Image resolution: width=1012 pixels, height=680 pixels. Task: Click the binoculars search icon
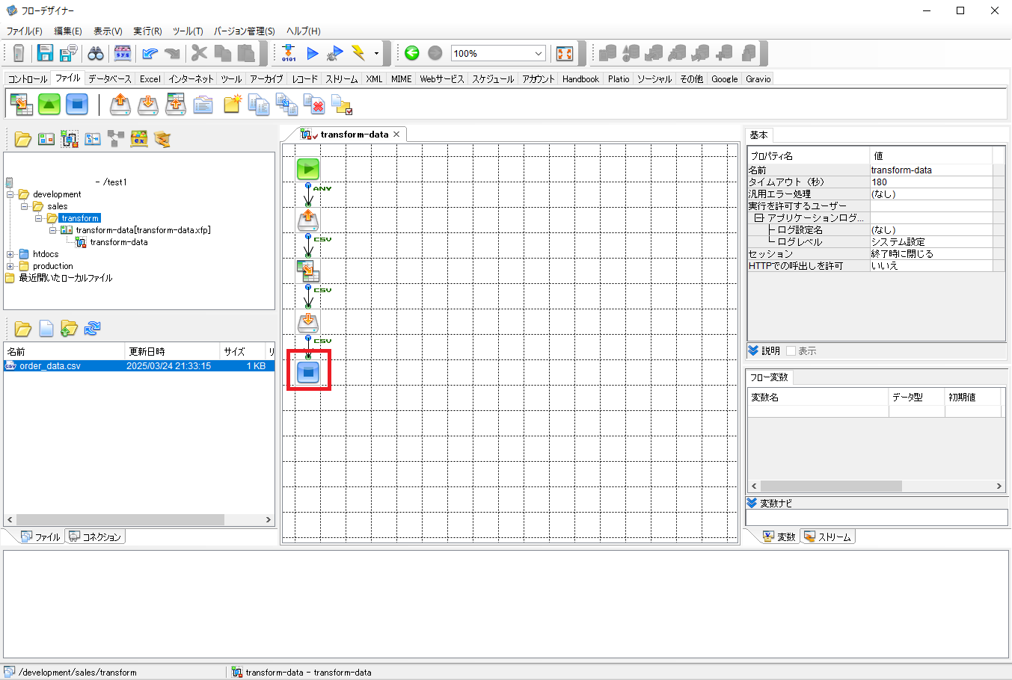[96, 53]
